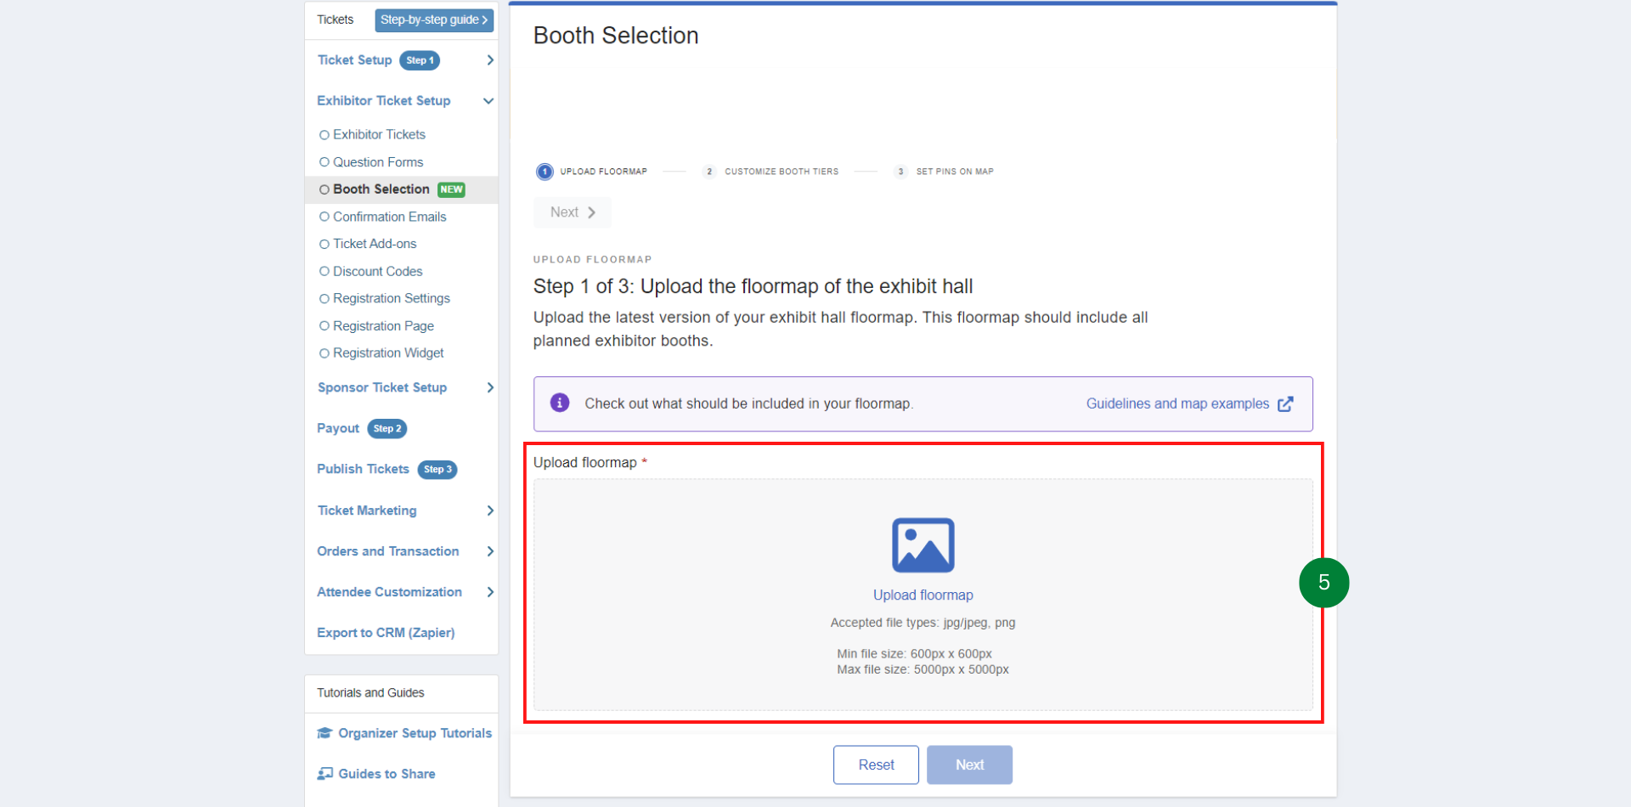Open Export to CRM (Zapier)
This screenshot has width=1631, height=807.
point(386,633)
